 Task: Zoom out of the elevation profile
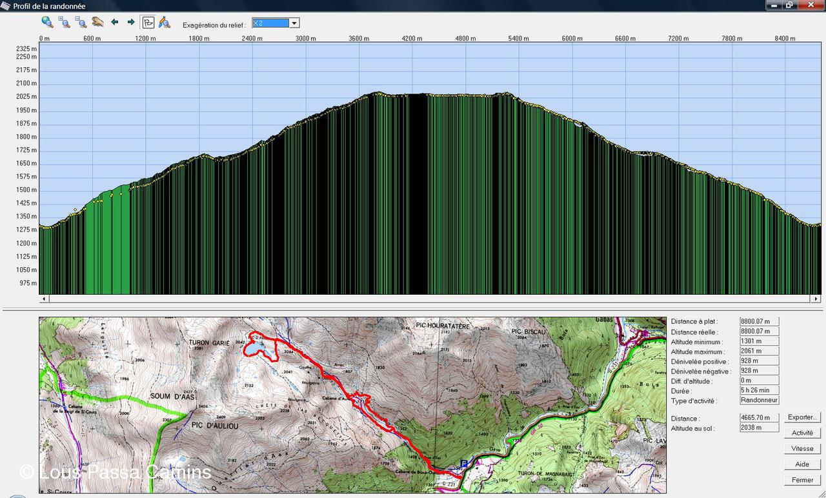(x=81, y=22)
